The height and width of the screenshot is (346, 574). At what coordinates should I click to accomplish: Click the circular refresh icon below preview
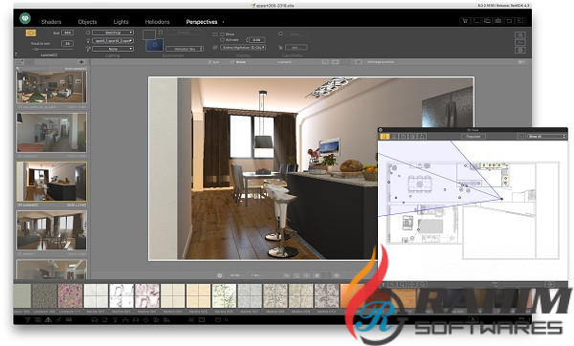coord(220,275)
